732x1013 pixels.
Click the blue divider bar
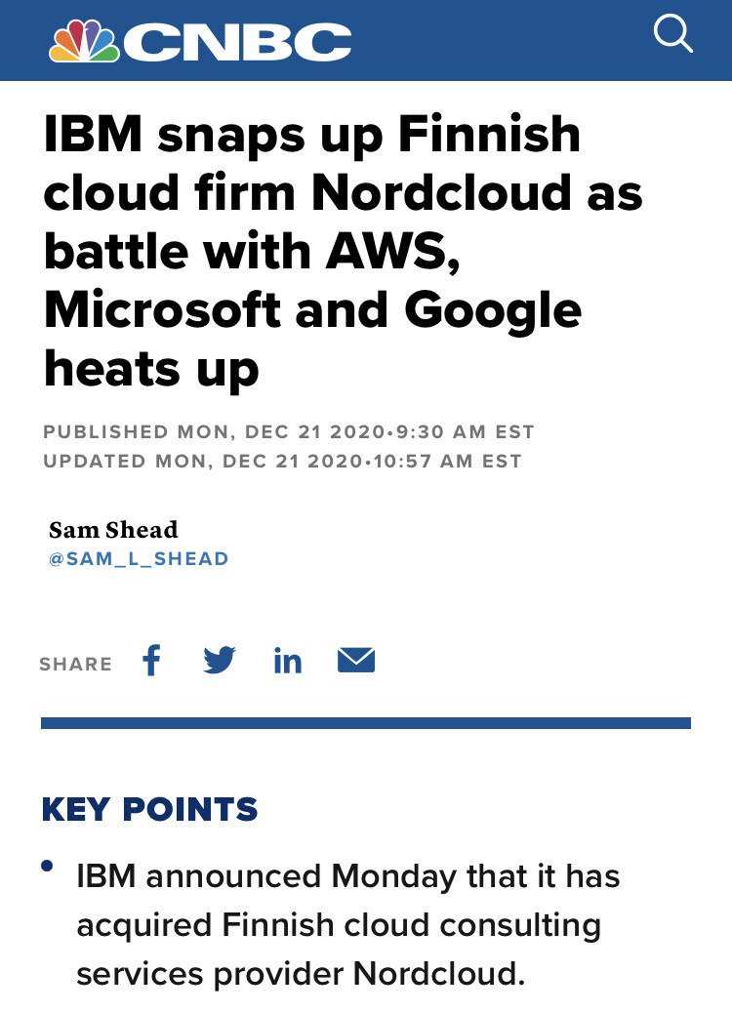point(366,722)
